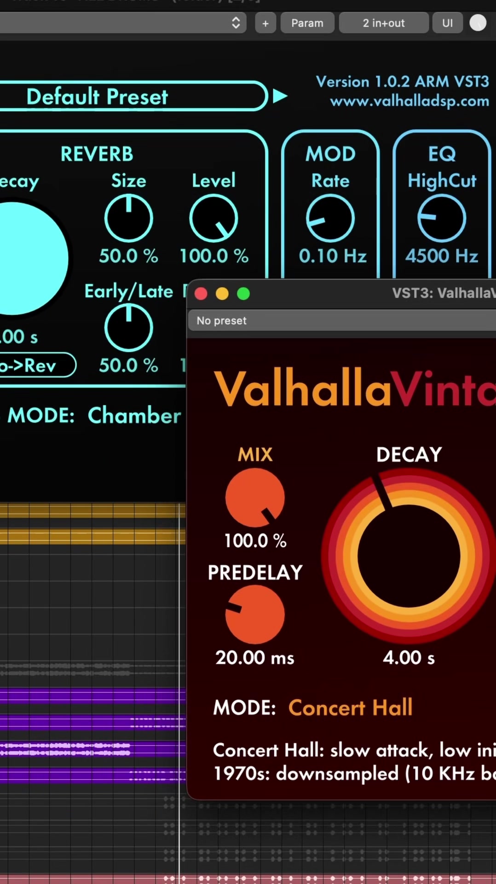The width and height of the screenshot is (496, 884).
Task: Adjust the EQ HighCut knob
Action: pos(442,218)
